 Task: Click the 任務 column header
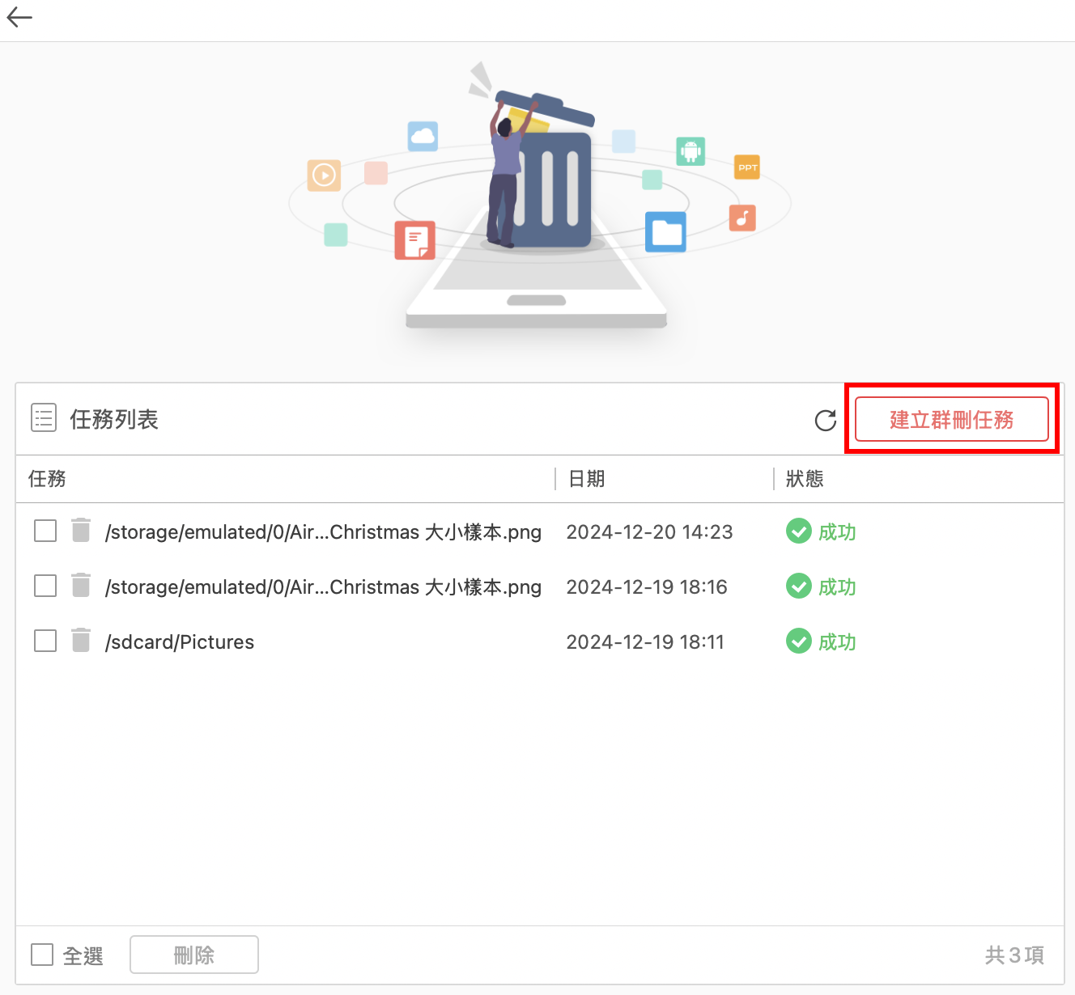[x=47, y=479]
